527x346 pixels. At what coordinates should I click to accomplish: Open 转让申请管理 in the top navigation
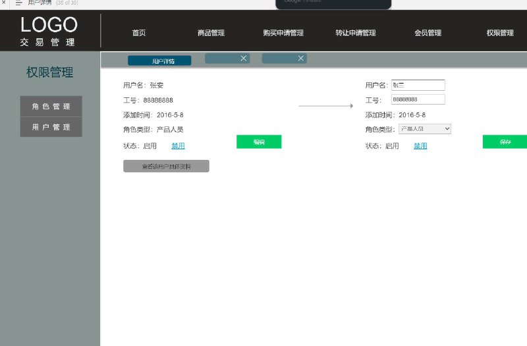(x=356, y=33)
